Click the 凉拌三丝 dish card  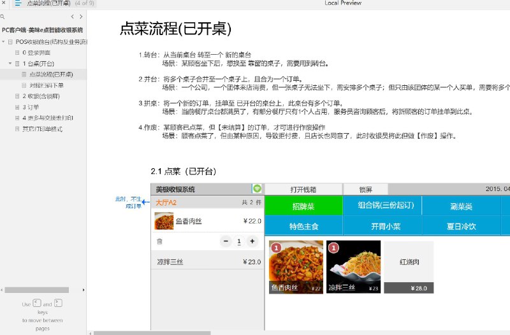(354, 267)
